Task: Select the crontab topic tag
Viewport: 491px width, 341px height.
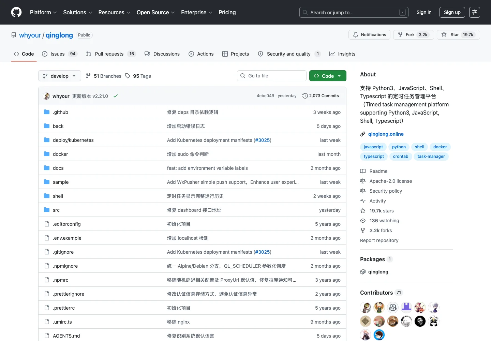Action: 400,157
